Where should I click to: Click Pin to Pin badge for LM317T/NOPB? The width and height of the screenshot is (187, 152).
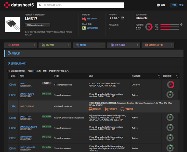pos(47,94)
